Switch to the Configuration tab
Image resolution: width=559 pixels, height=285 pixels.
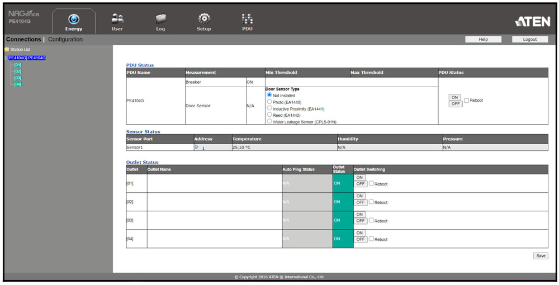[65, 40]
